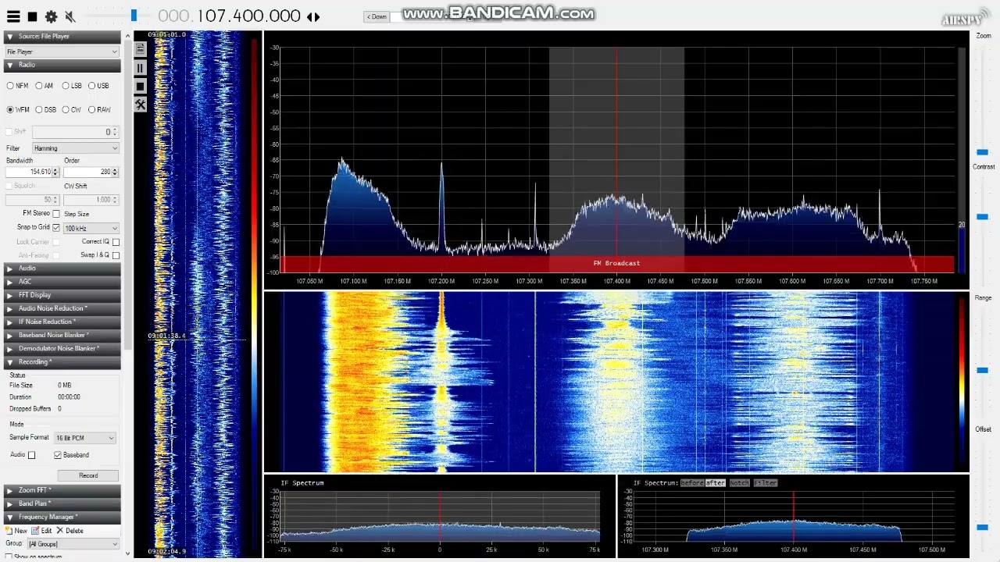Viewport: 1000px width, 562px height.
Task: Select the IF Spectrum 'after' option
Action: point(715,483)
